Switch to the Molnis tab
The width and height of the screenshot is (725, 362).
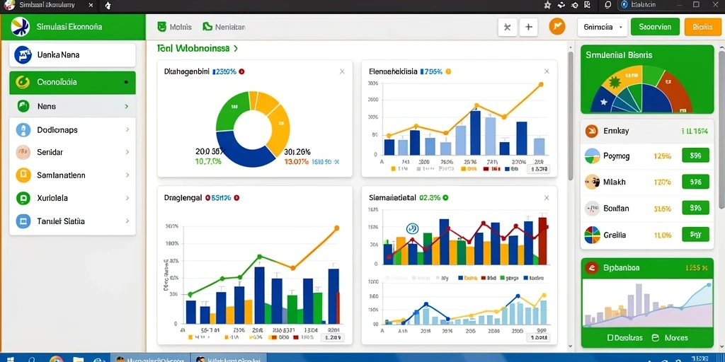pos(175,27)
